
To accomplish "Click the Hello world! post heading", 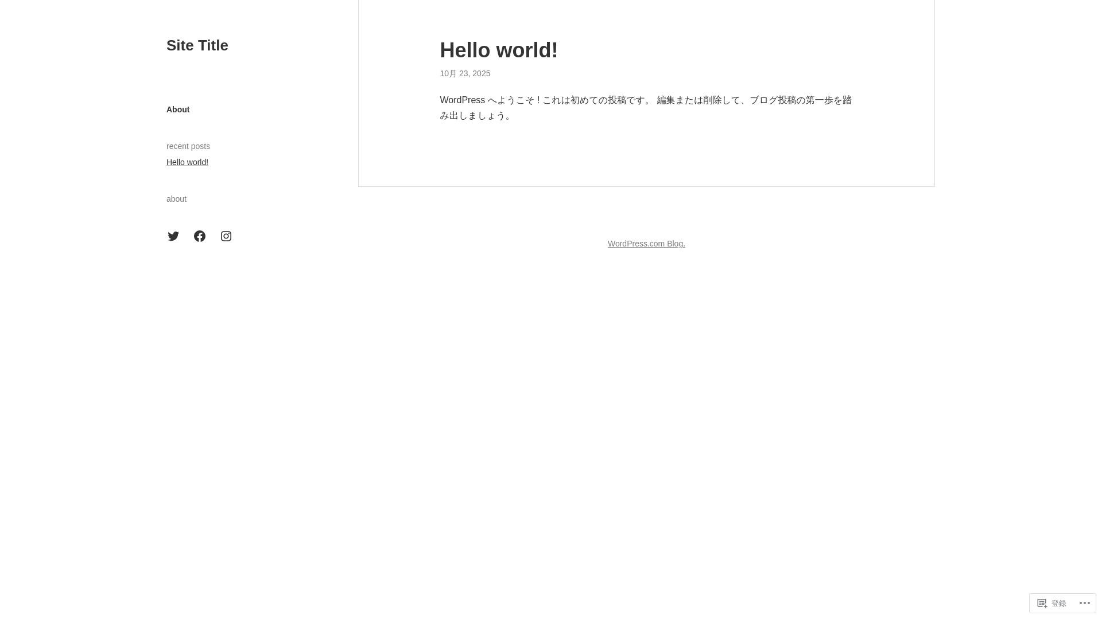I will (x=499, y=50).
